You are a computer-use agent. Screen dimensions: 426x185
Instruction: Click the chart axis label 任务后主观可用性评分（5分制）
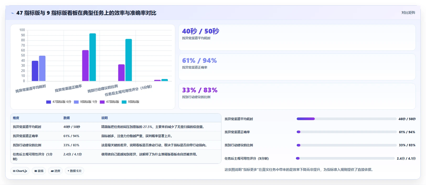(x=128, y=91)
